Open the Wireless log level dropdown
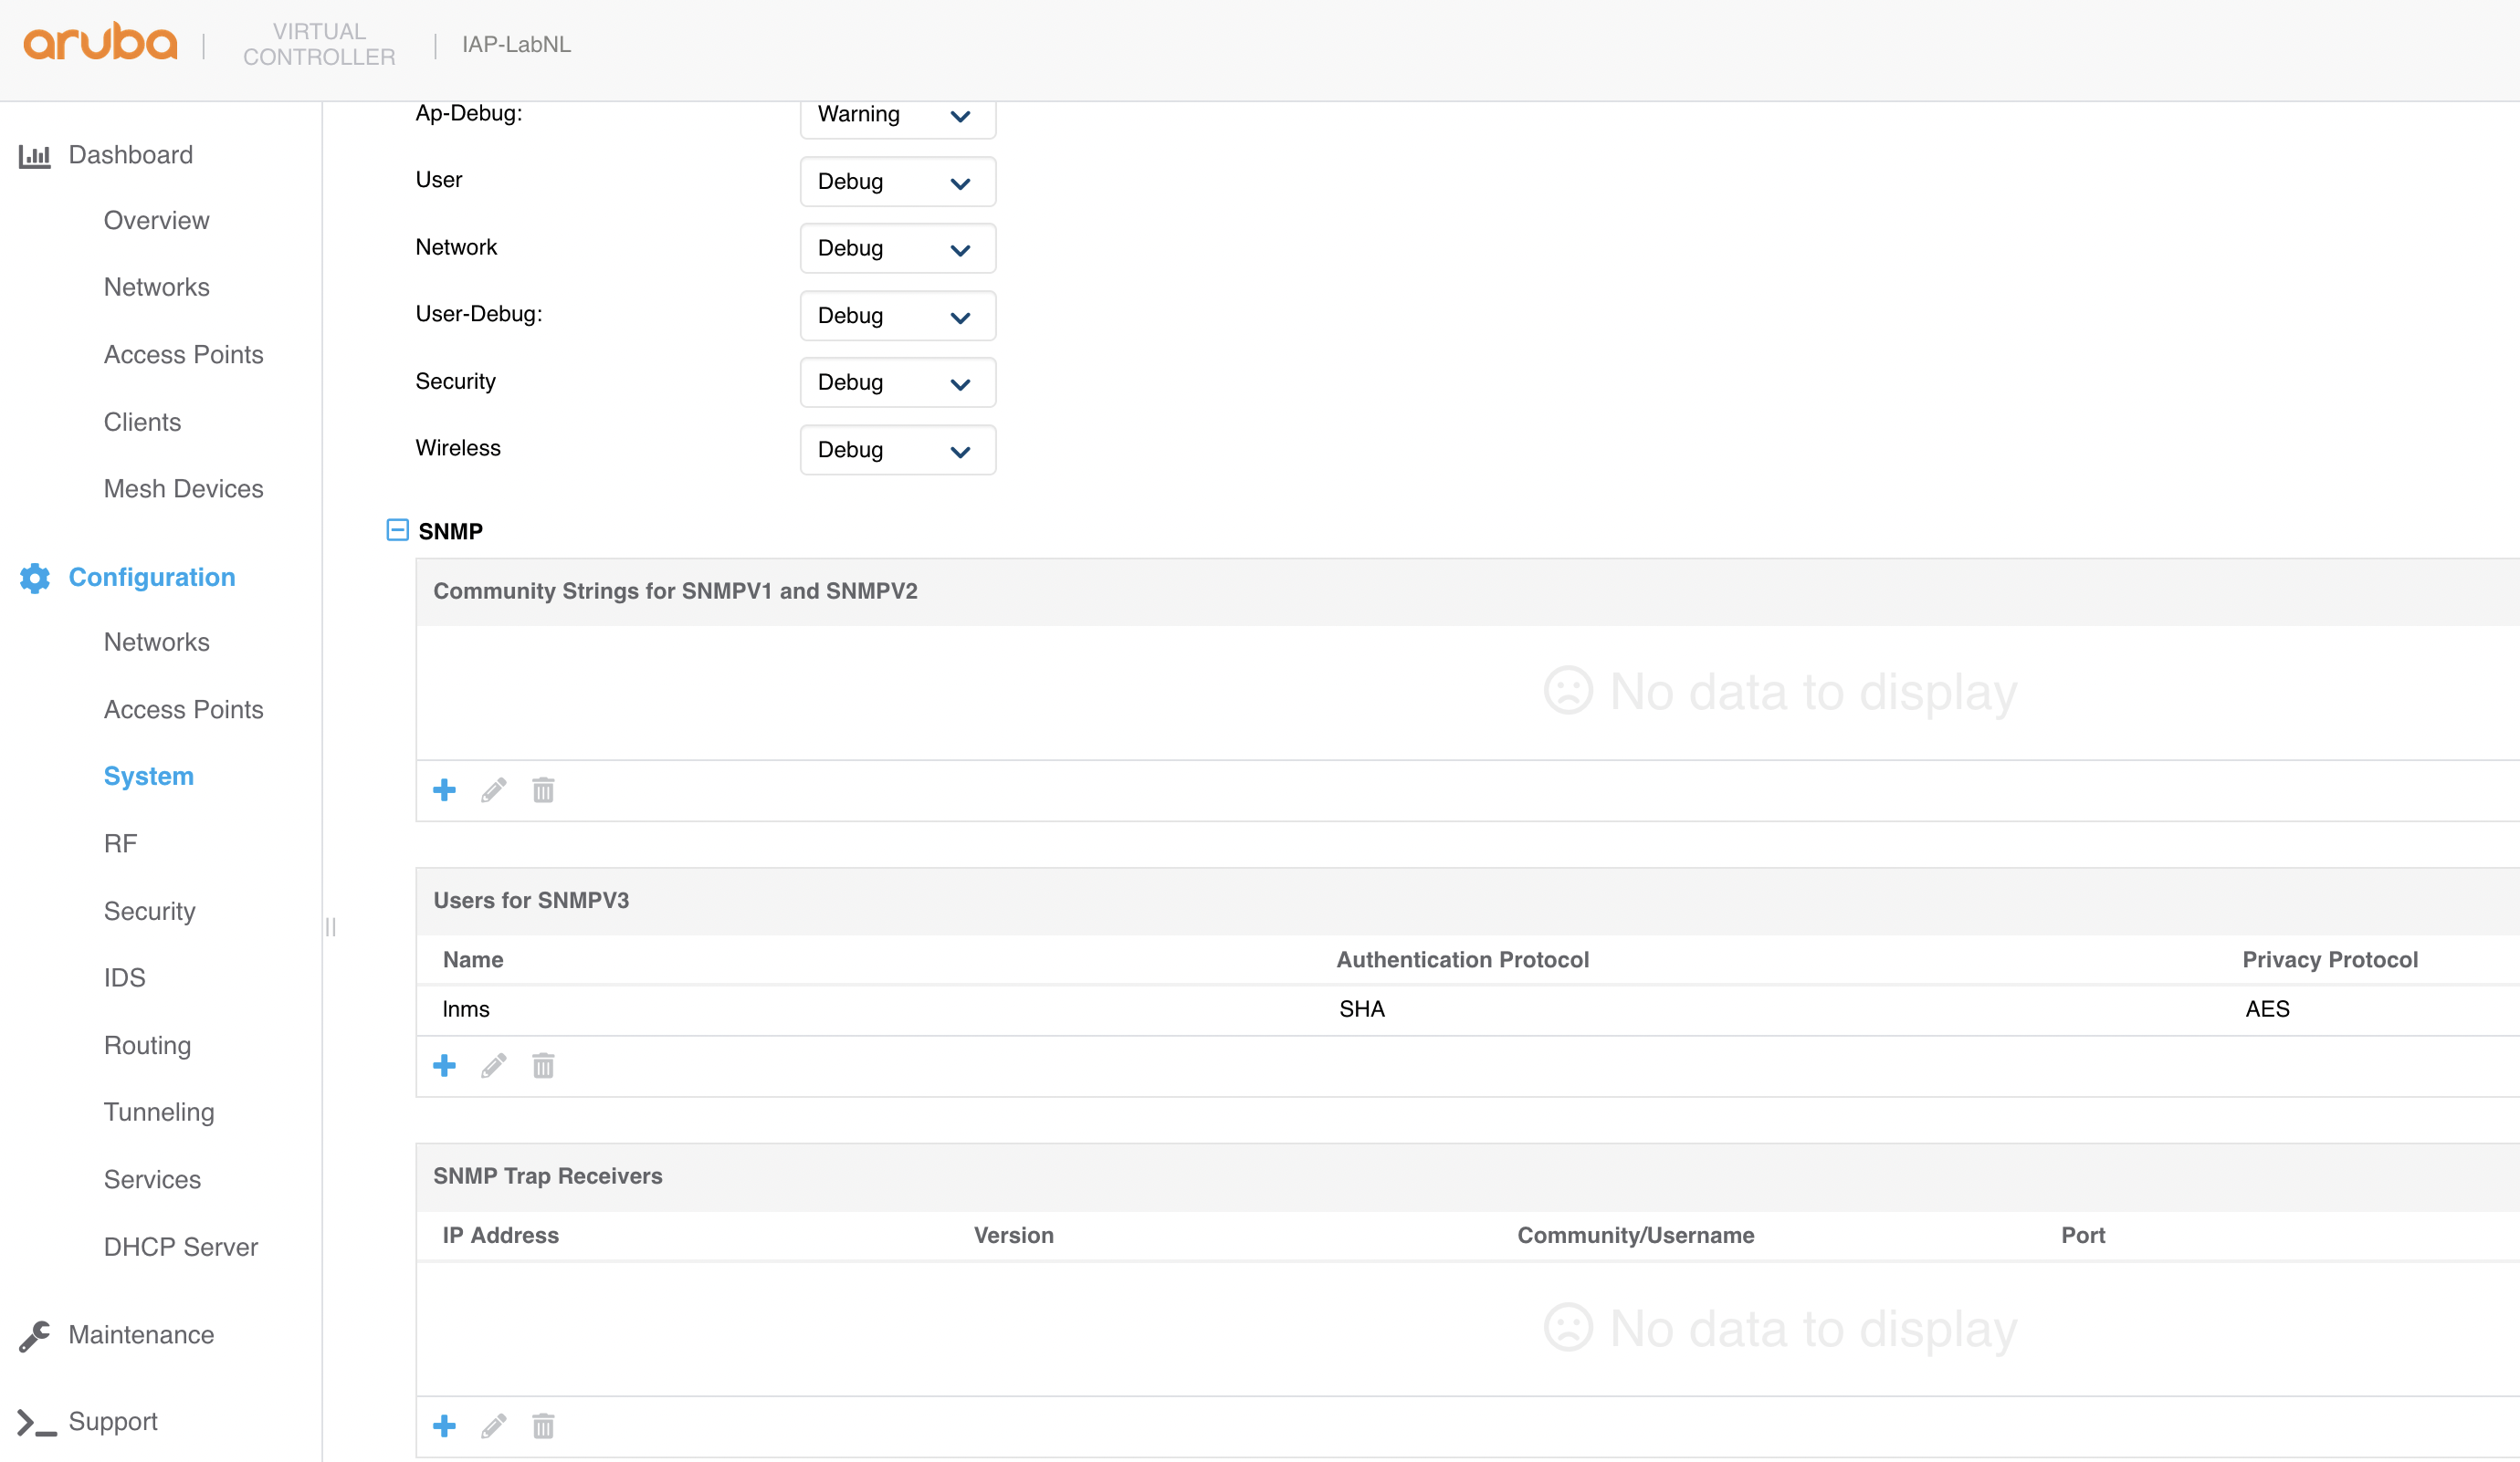Viewport: 2520px width, 1462px height. [897, 450]
